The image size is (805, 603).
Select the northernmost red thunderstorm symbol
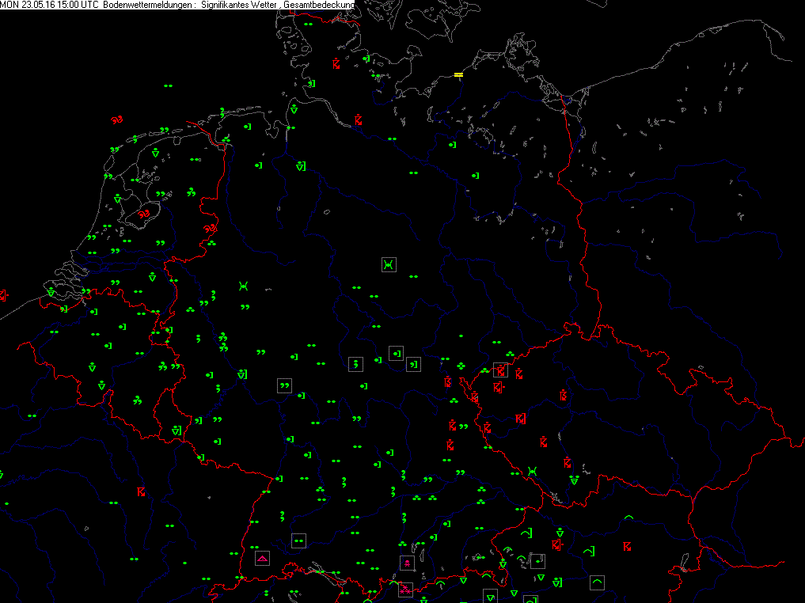pyautogui.click(x=336, y=64)
